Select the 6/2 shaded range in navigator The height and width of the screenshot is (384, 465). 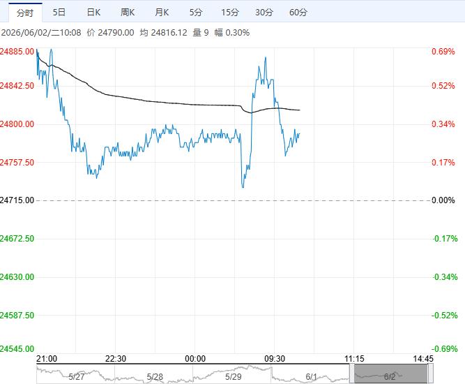click(x=390, y=374)
